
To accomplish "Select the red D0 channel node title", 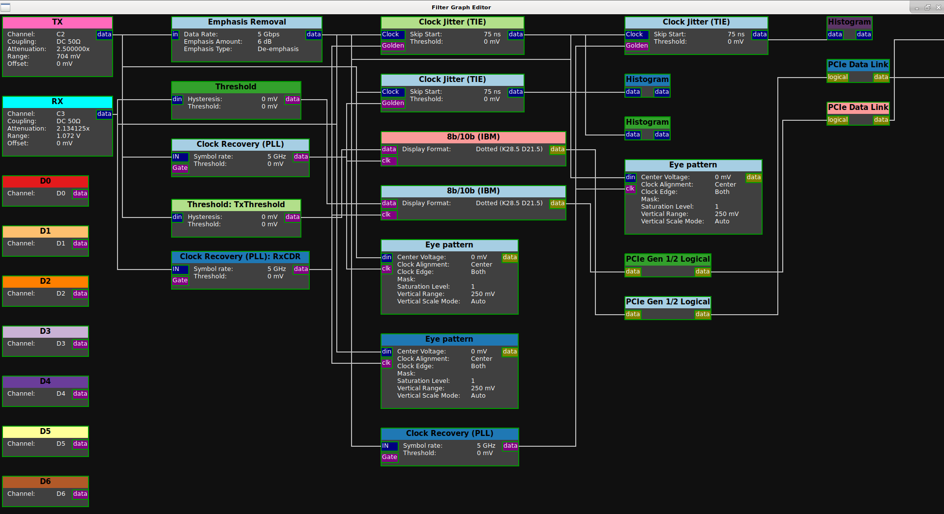I will [45, 181].
